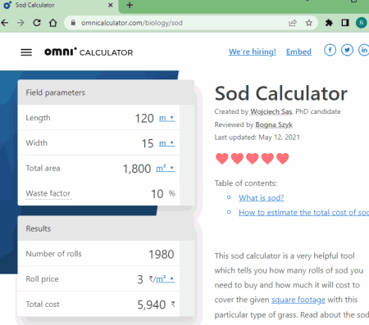The height and width of the screenshot is (325, 369).
Task: Change the Length unit dropdown
Action: pyautogui.click(x=167, y=118)
